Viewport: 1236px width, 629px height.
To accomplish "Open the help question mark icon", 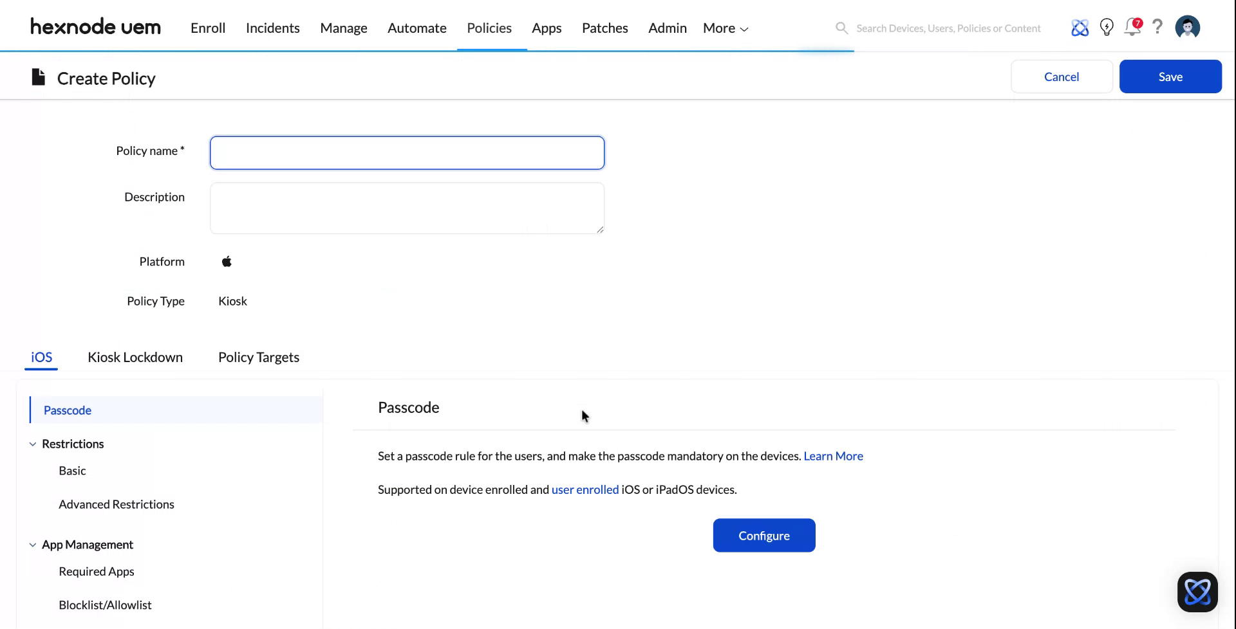I will 1157,28.
